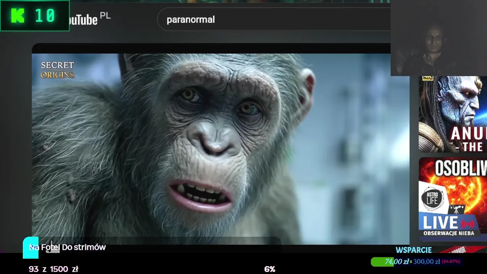487x274 pixels.
Task: Open the Astro Life LIVE stream thumbnail
Action: [x=453, y=199]
